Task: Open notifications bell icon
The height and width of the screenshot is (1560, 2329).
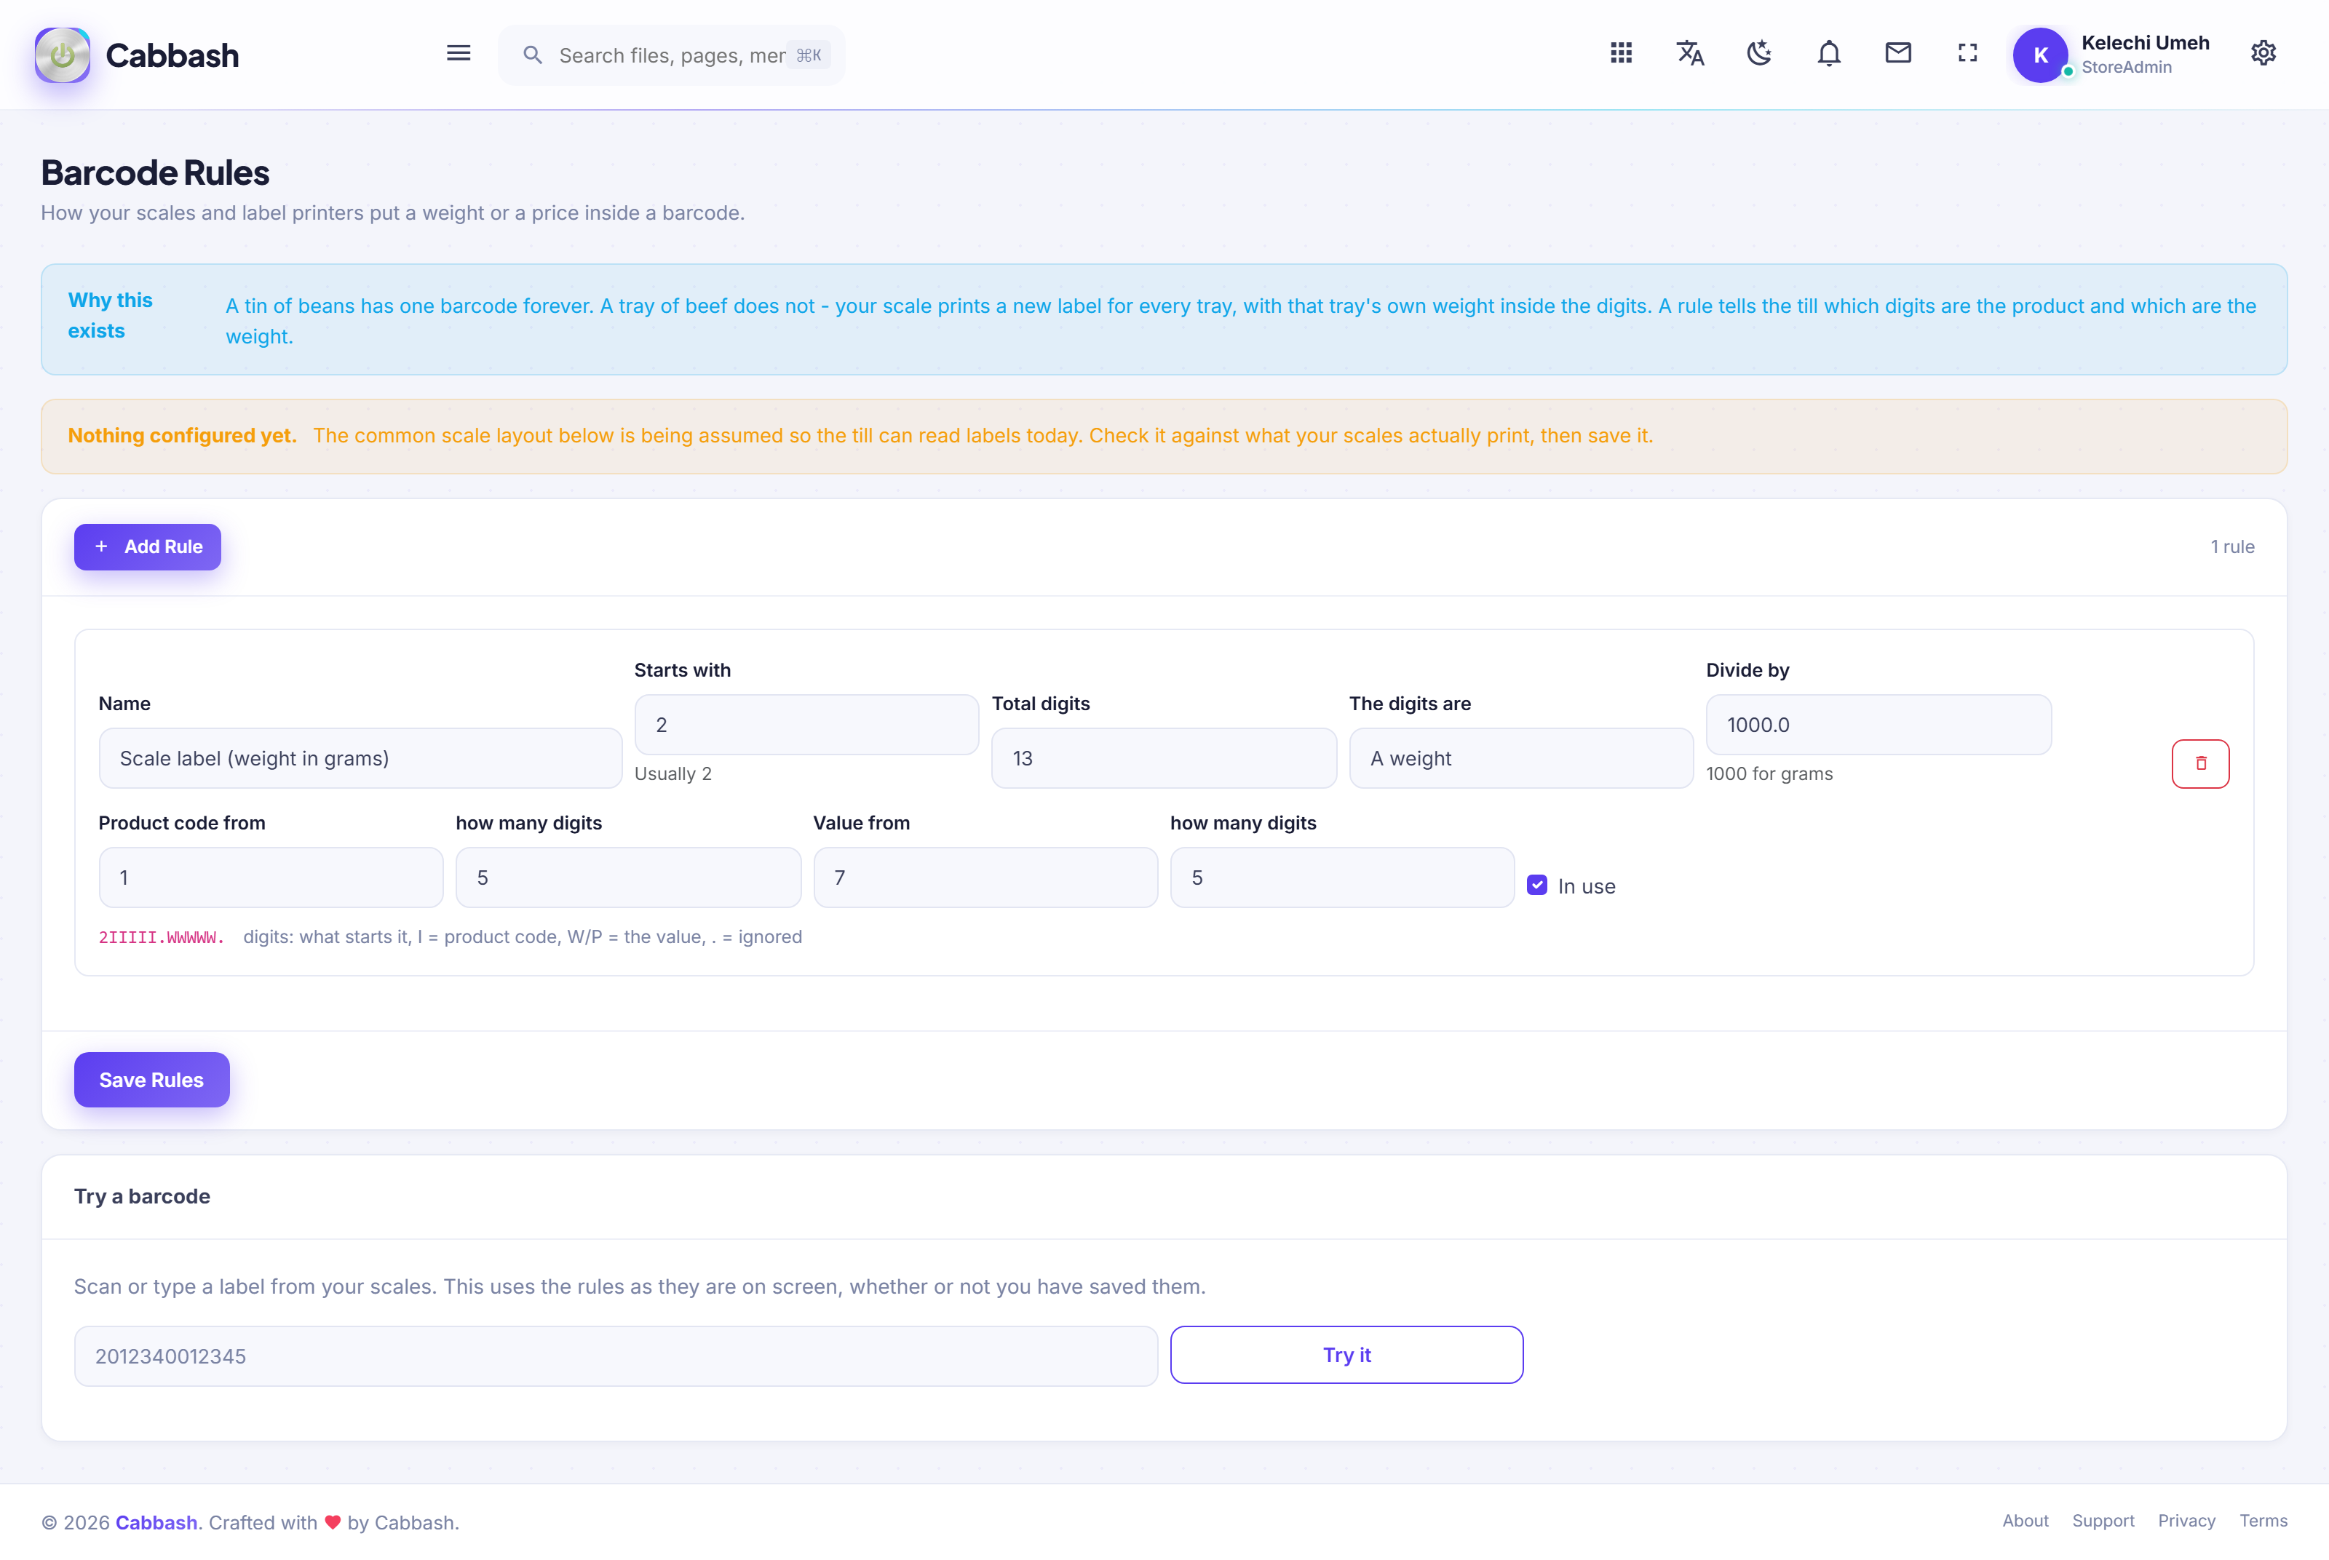Action: point(1828,54)
